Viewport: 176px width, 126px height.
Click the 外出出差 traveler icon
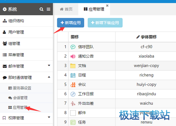pyautogui.click(x=73, y=103)
